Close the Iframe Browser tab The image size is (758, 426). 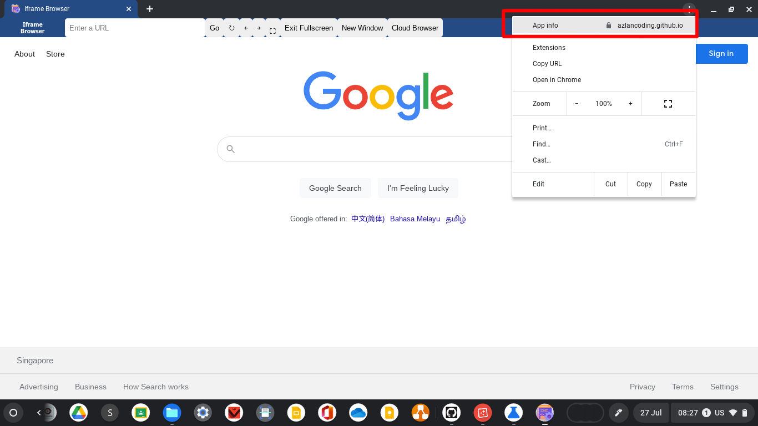click(x=129, y=9)
